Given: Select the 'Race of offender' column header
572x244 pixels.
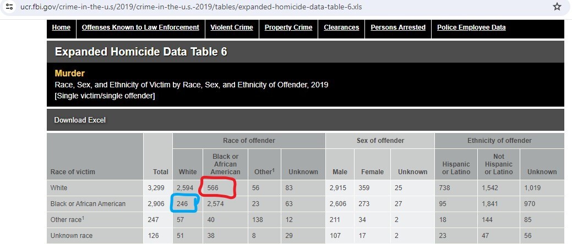Looking at the screenshot, I should click(249, 141).
